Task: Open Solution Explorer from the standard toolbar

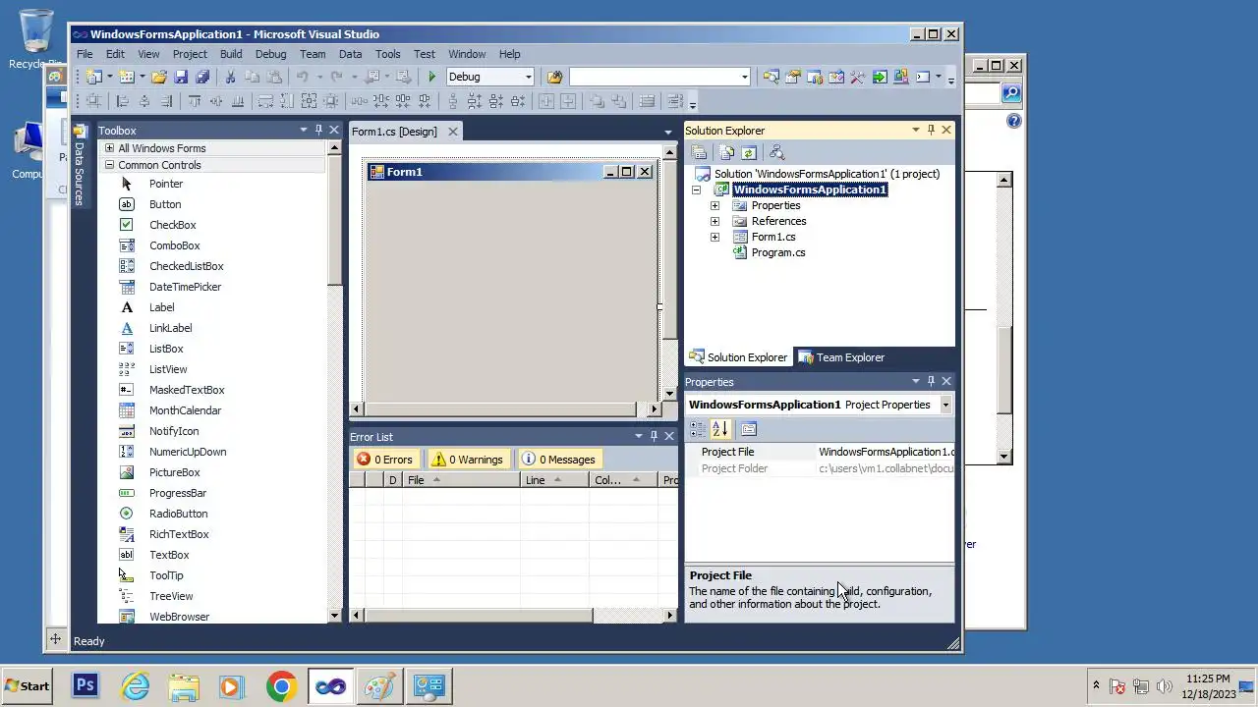Action: point(772,77)
